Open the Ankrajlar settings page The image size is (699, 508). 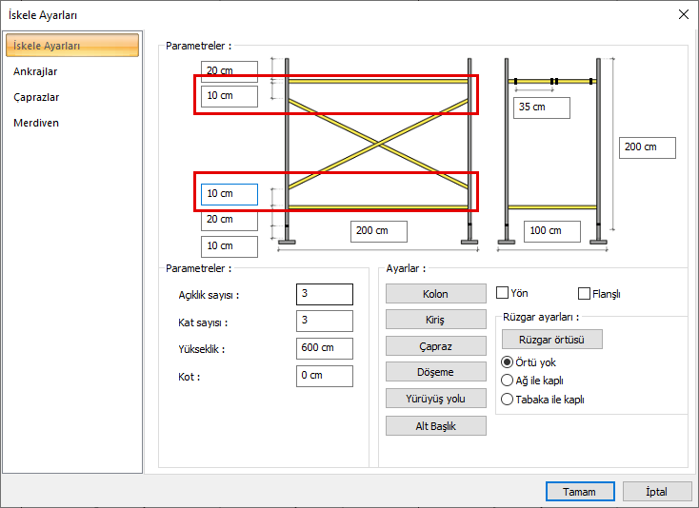click(x=34, y=71)
